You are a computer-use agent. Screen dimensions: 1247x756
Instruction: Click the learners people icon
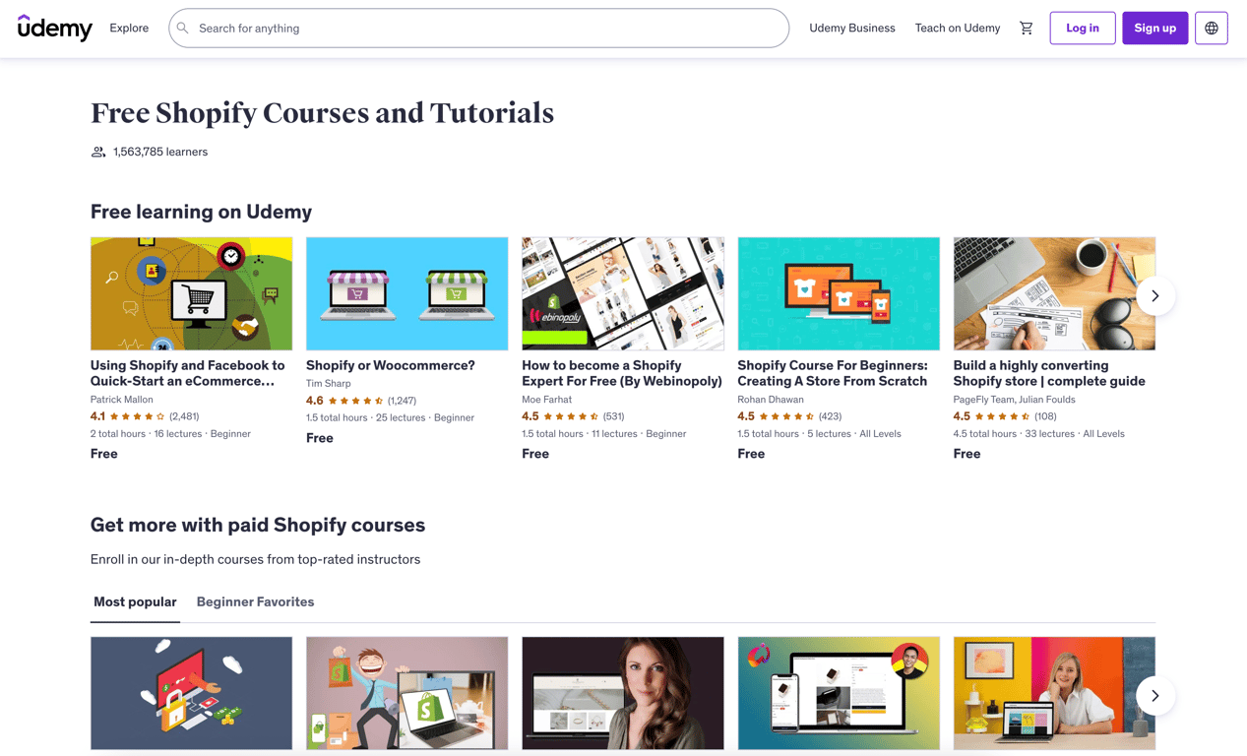click(x=98, y=153)
